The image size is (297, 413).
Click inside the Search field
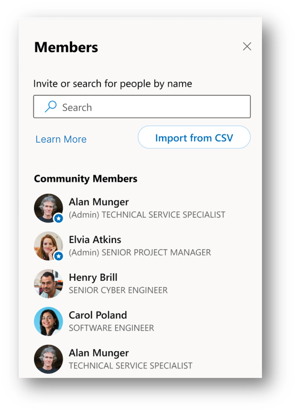141,107
